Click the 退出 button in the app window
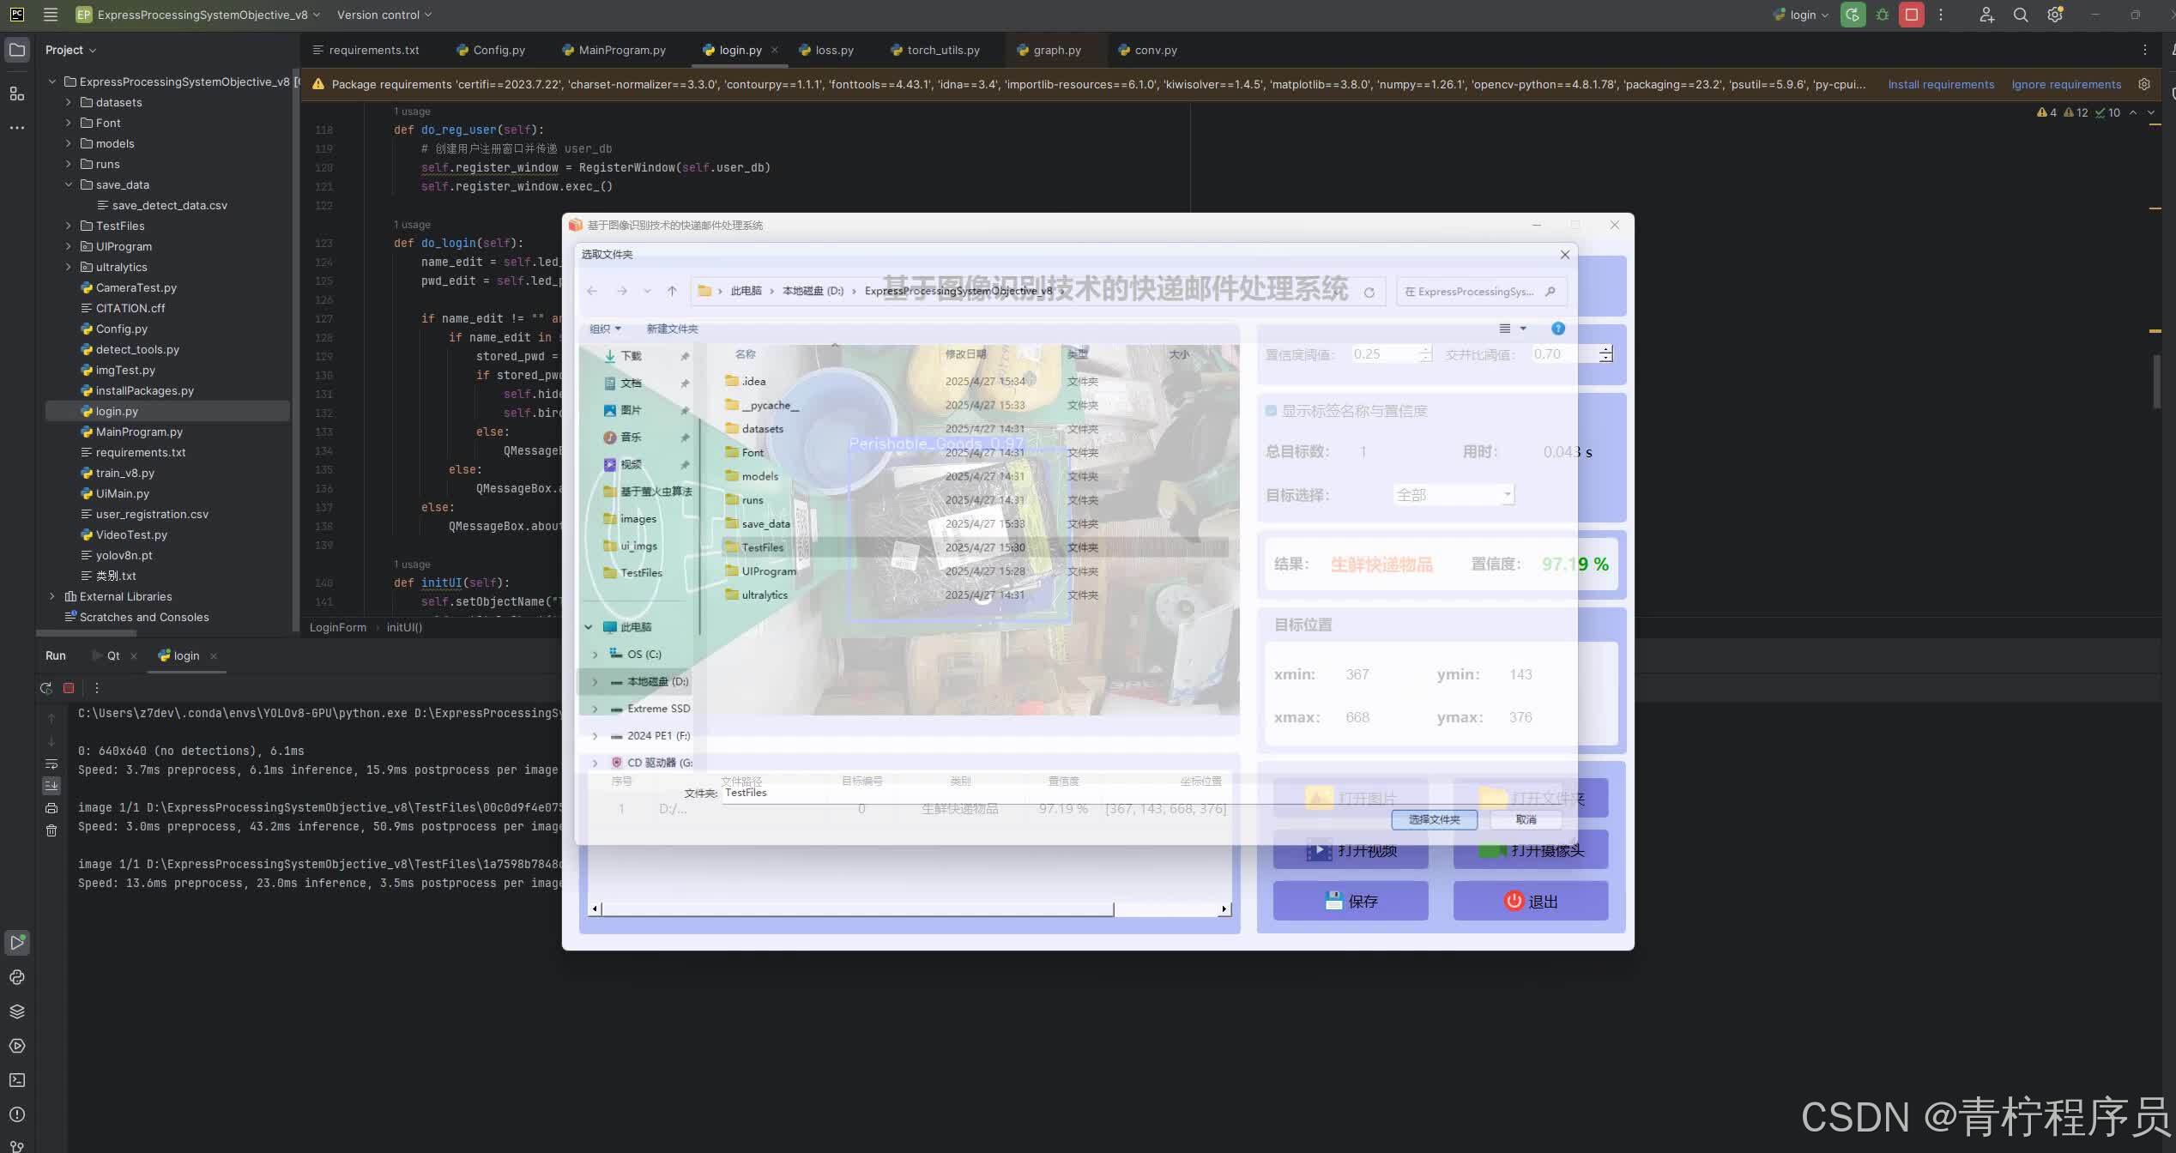Image resolution: width=2176 pixels, height=1153 pixels. [x=1531, y=901]
